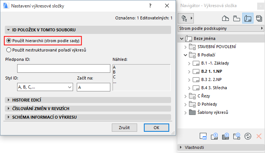Select D Pohledy folder
265x153 pixels.
pyautogui.click(x=207, y=104)
